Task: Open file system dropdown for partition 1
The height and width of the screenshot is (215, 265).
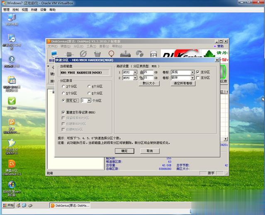Action: pos(135,72)
